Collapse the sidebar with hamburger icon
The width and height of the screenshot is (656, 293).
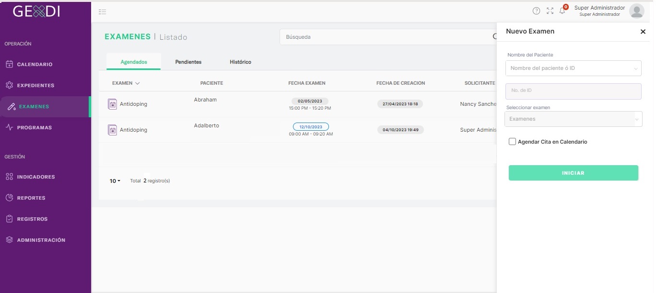102,11
